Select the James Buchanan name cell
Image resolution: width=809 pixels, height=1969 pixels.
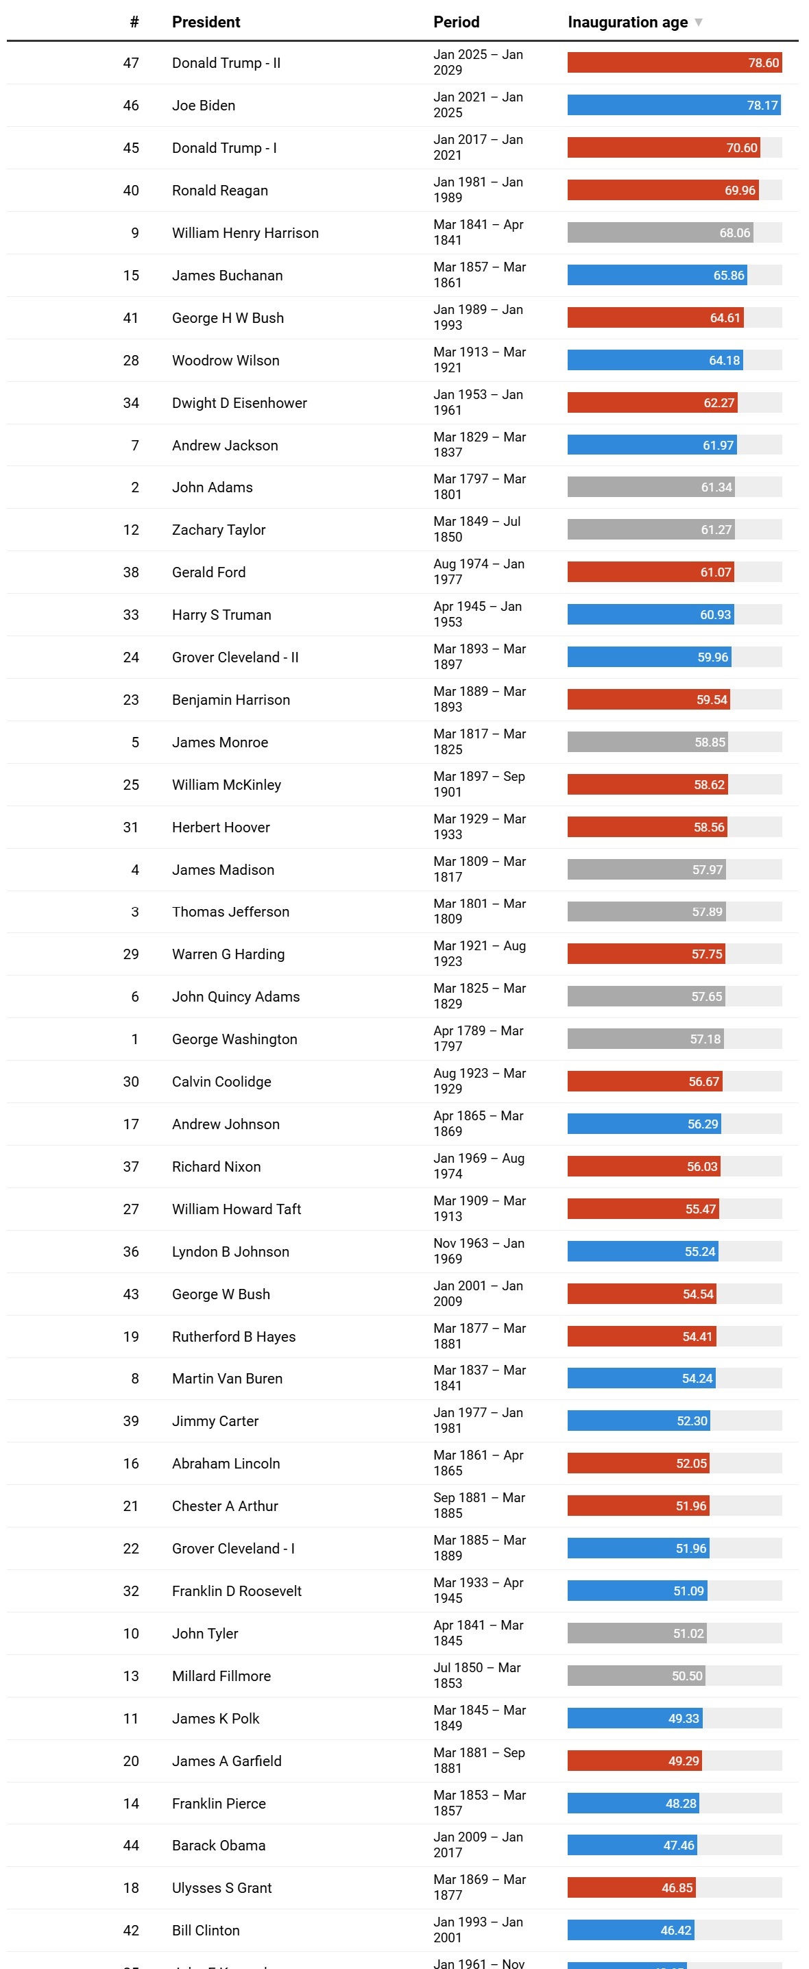click(x=227, y=275)
